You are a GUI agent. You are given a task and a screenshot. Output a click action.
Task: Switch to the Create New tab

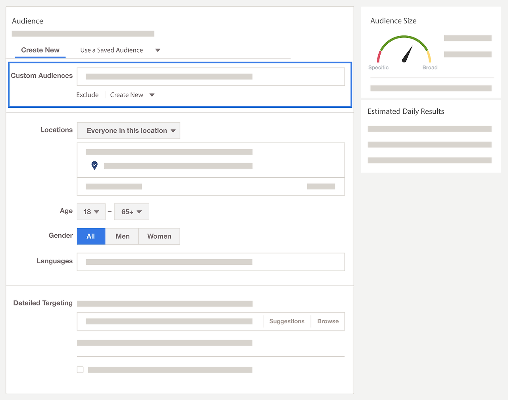coord(40,50)
